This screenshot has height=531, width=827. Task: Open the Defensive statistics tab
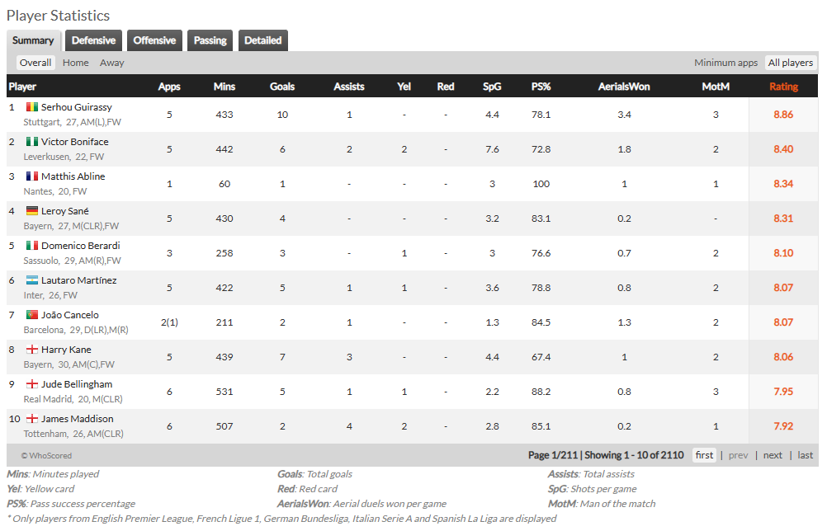tap(93, 40)
